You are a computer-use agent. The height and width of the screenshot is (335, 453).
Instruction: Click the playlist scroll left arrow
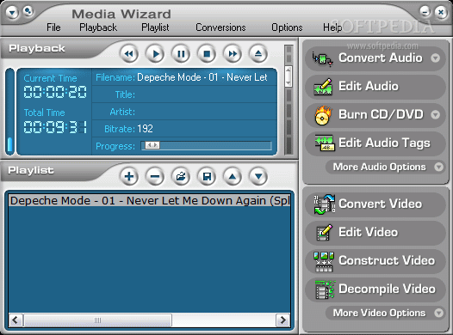pyautogui.click(x=16, y=320)
